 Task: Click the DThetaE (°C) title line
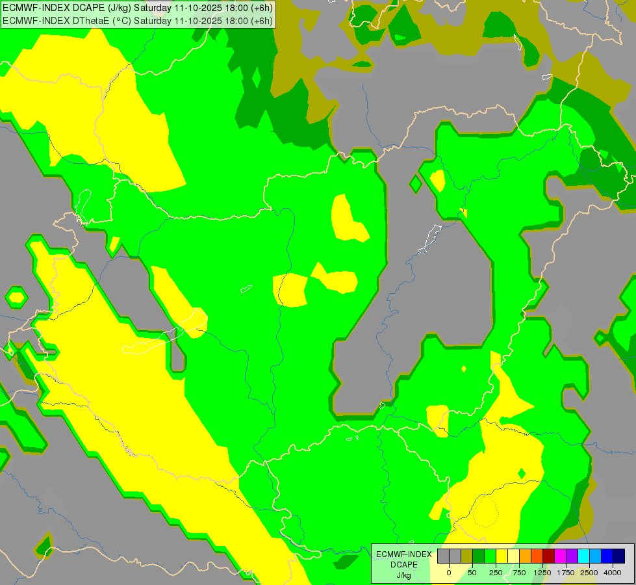(138, 21)
